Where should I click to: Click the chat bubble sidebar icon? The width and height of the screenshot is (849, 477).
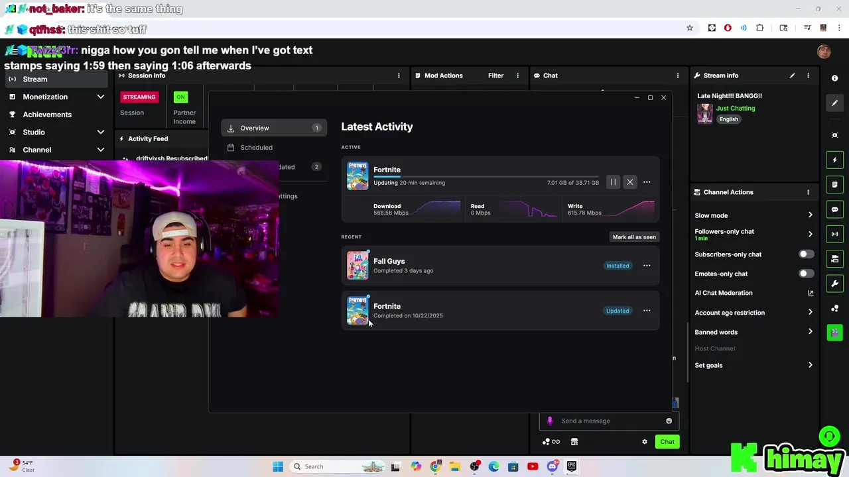click(x=834, y=209)
